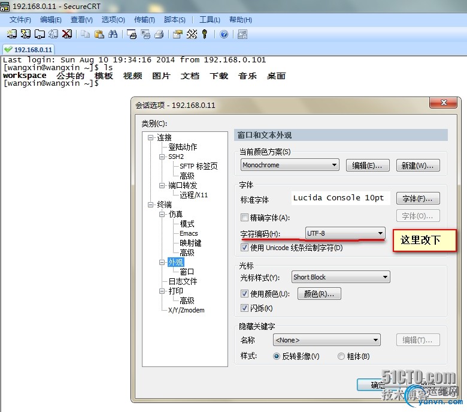Toggle the 使用颜色(U) checkbox
Screen dimensions: 467x412
point(244,294)
